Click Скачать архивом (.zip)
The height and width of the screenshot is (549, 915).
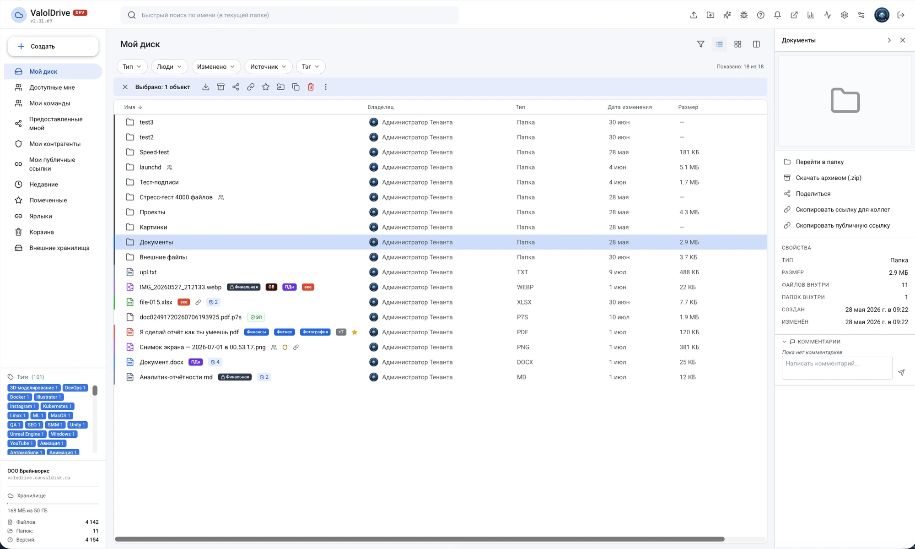tap(828, 178)
